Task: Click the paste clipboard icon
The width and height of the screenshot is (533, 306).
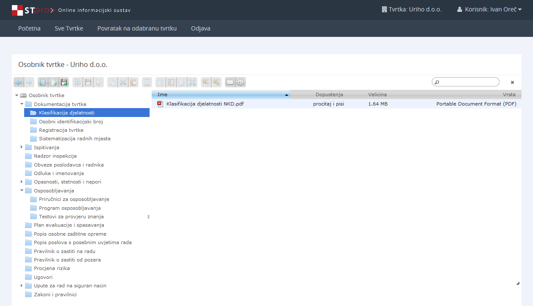Action: pos(133,82)
